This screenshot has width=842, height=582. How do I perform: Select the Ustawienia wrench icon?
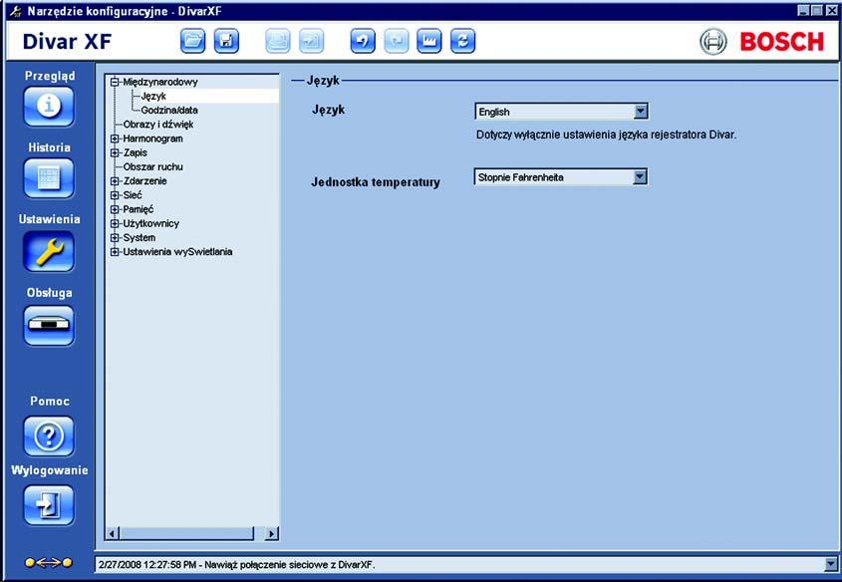coord(49,251)
